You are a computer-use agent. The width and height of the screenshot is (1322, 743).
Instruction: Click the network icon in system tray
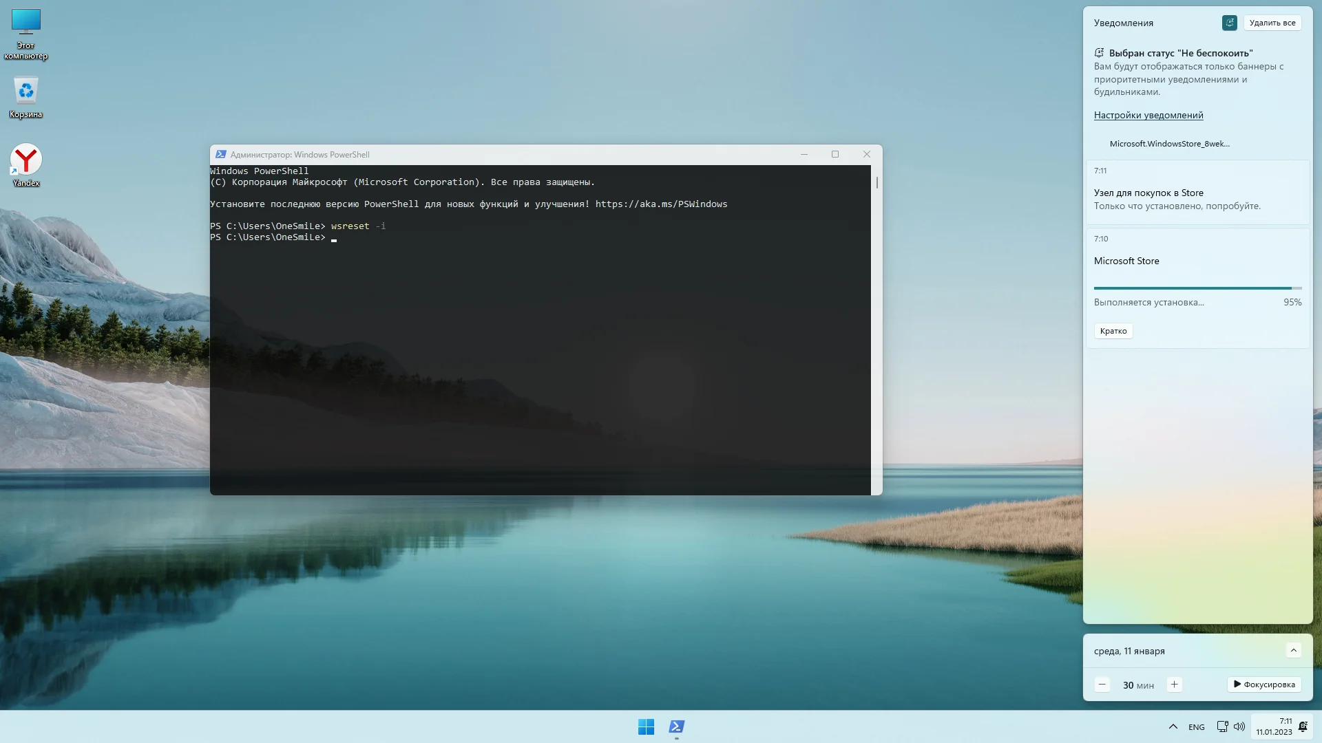[1222, 726]
